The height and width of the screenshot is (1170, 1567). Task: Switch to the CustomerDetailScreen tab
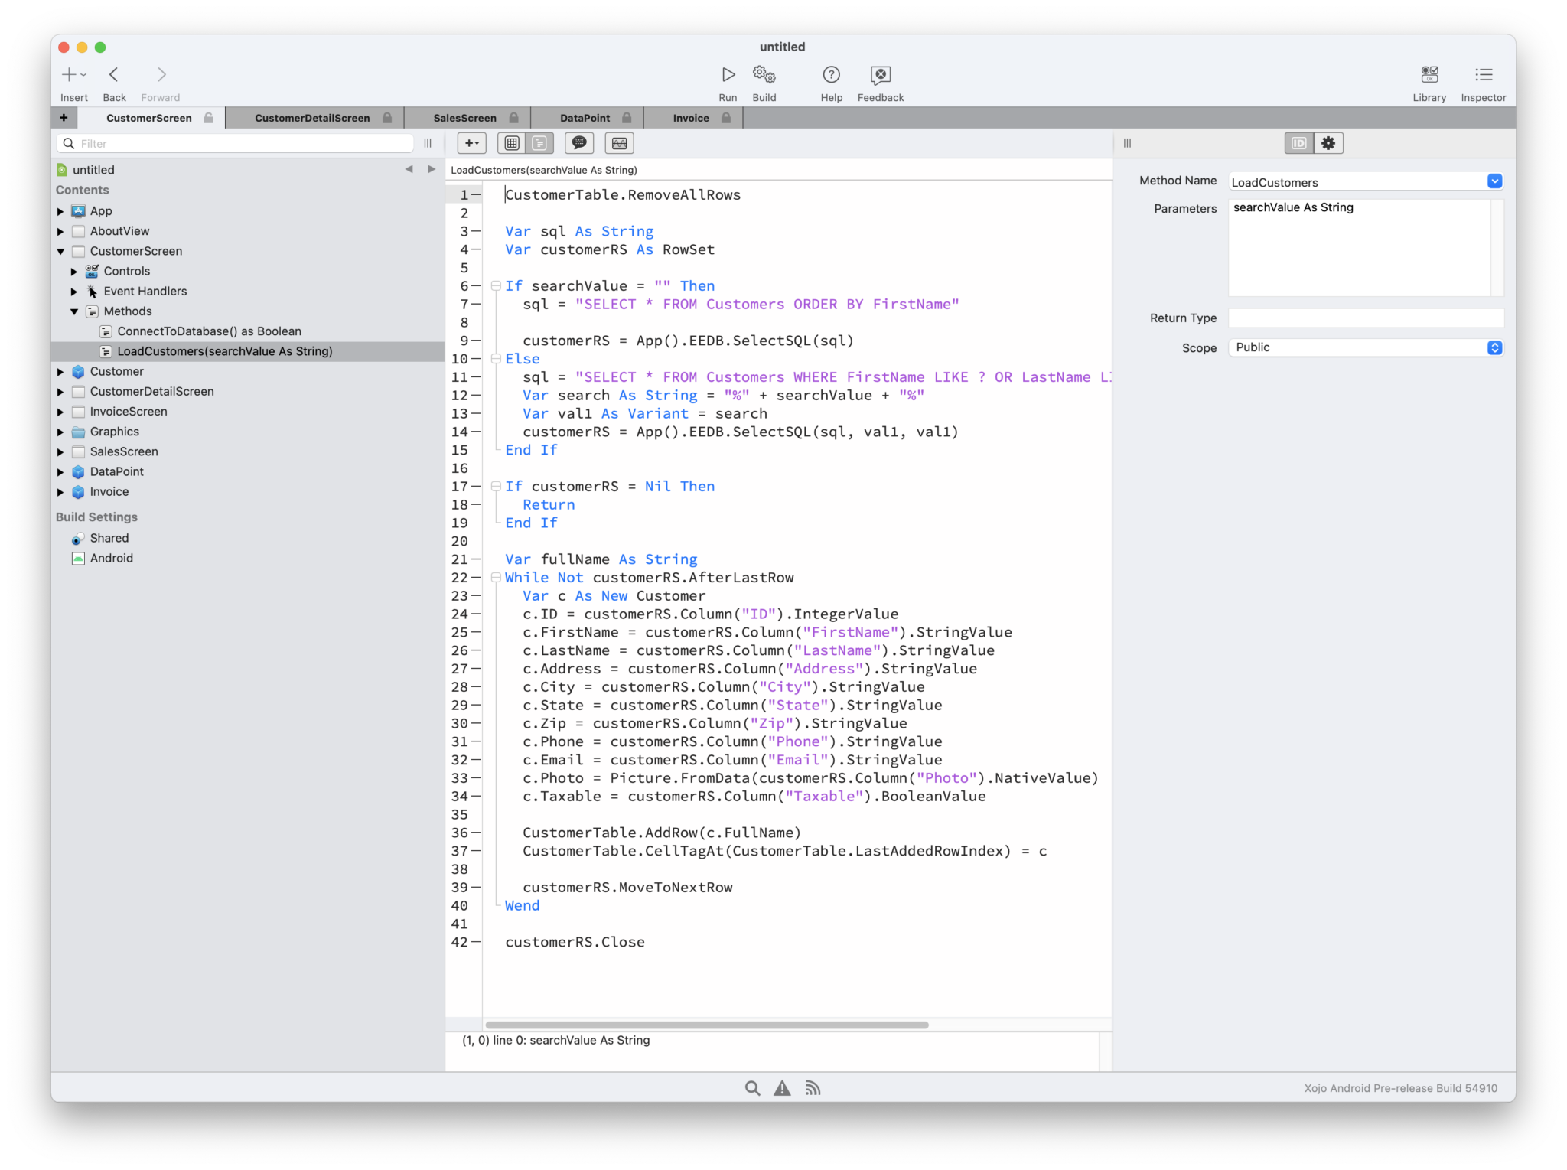312,118
